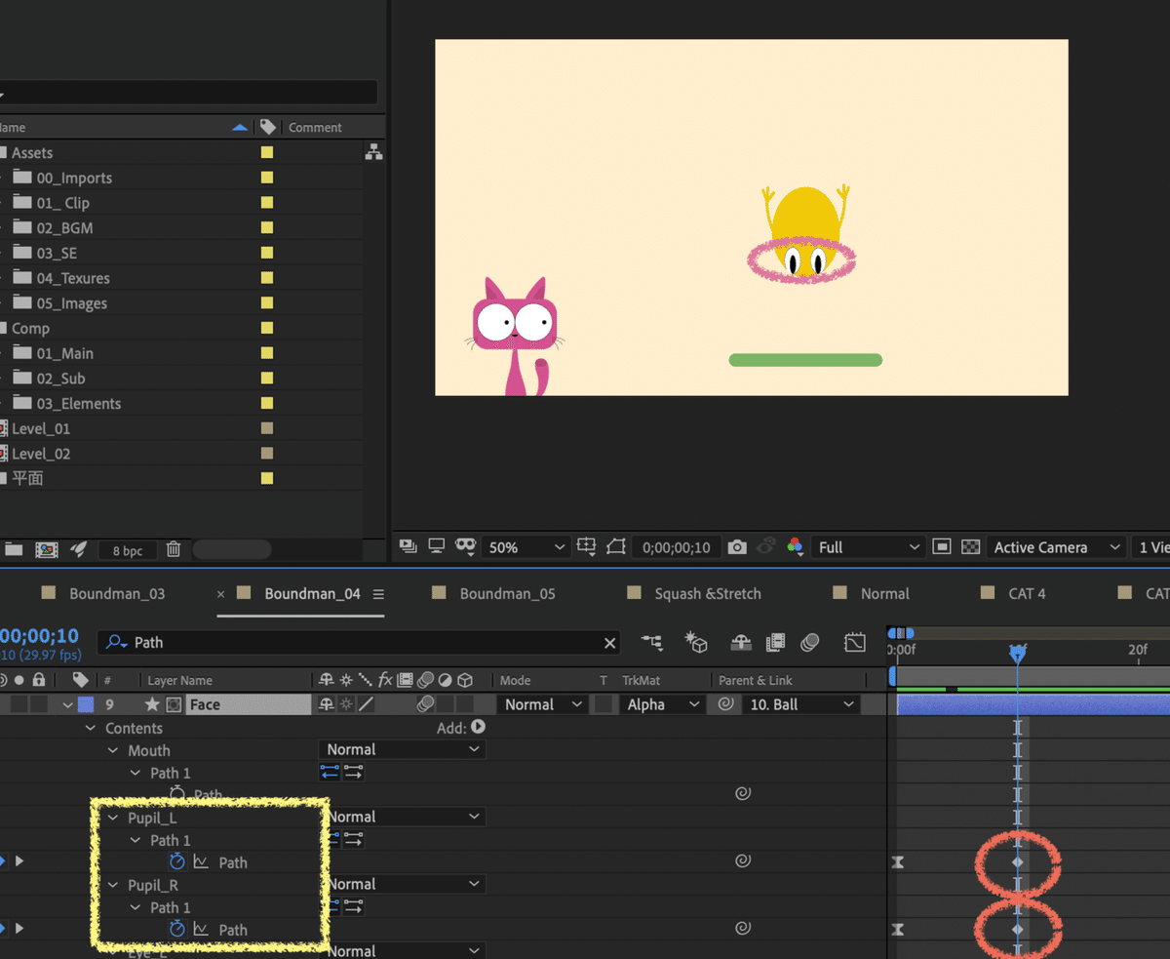Click the 8 bpc color depth button
This screenshot has height=959, width=1170.
coord(127,550)
